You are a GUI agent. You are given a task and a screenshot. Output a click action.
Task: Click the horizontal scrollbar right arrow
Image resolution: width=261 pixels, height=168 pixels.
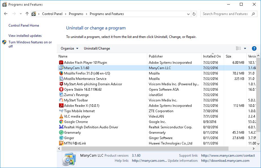tap(253, 148)
